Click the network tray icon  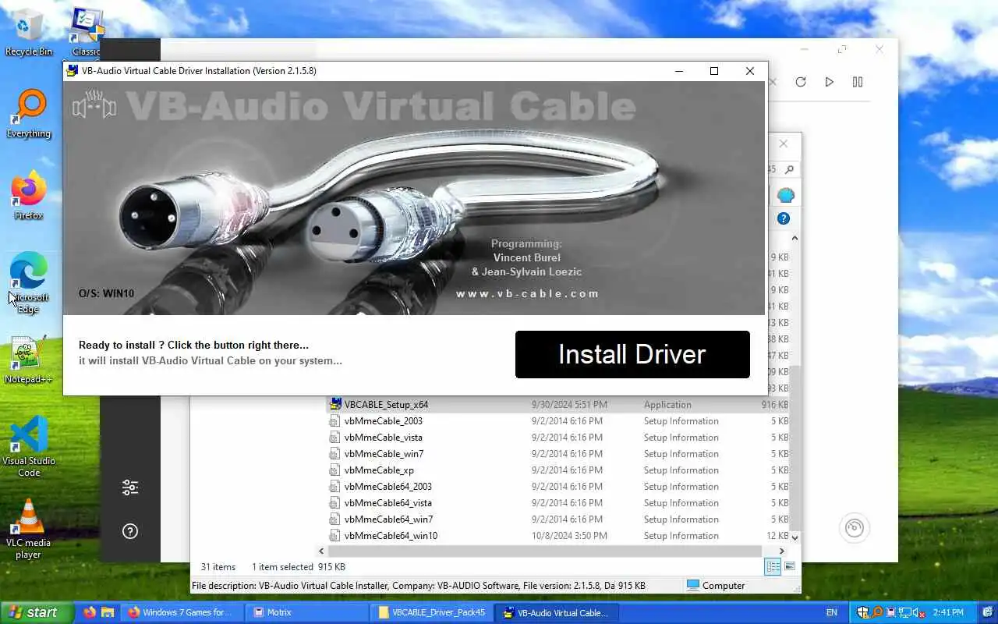click(905, 612)
